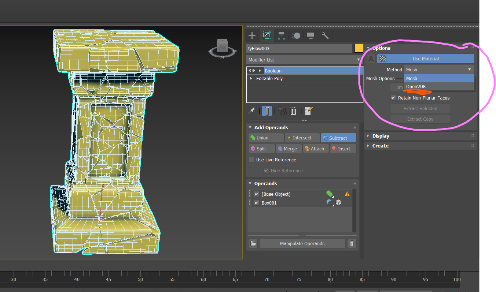
Task: Expand the Display rollout
Action: click(x=381, y=136)
